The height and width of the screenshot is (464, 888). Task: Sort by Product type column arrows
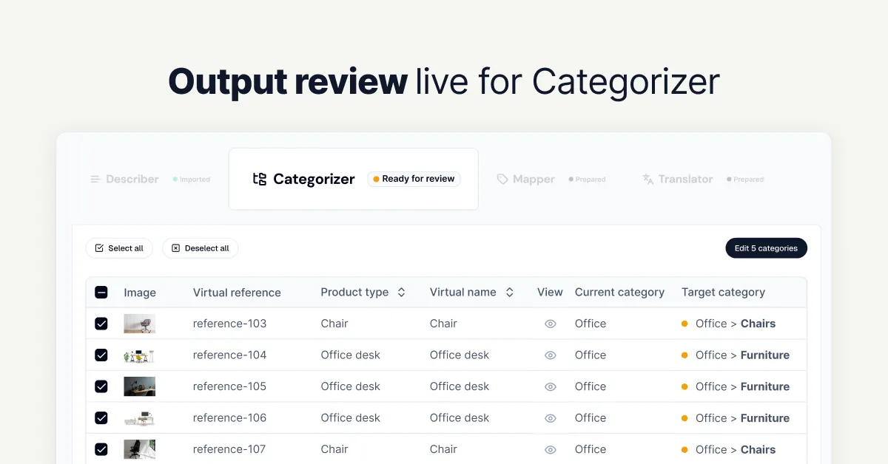pyautogui.click(x=401, y=293)
